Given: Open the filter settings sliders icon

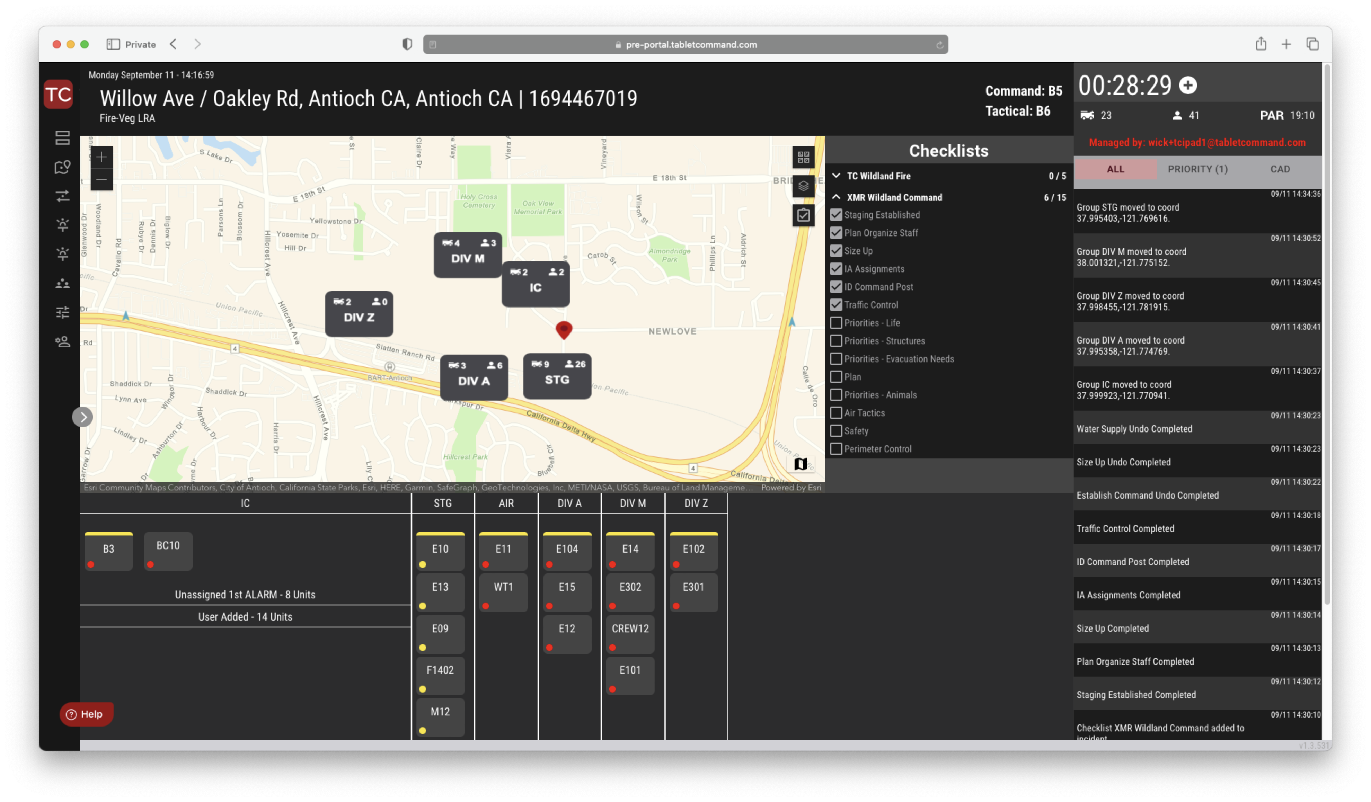Looking at the screenshot, I should [x=63, y=312].
